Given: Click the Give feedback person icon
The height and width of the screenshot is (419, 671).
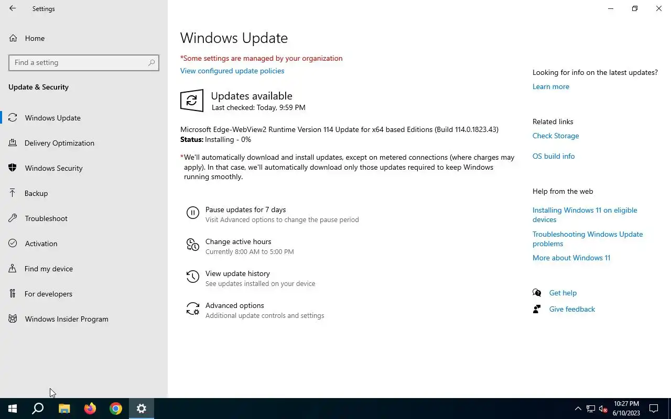Looking at the screenshot, I should click(537, 309).
